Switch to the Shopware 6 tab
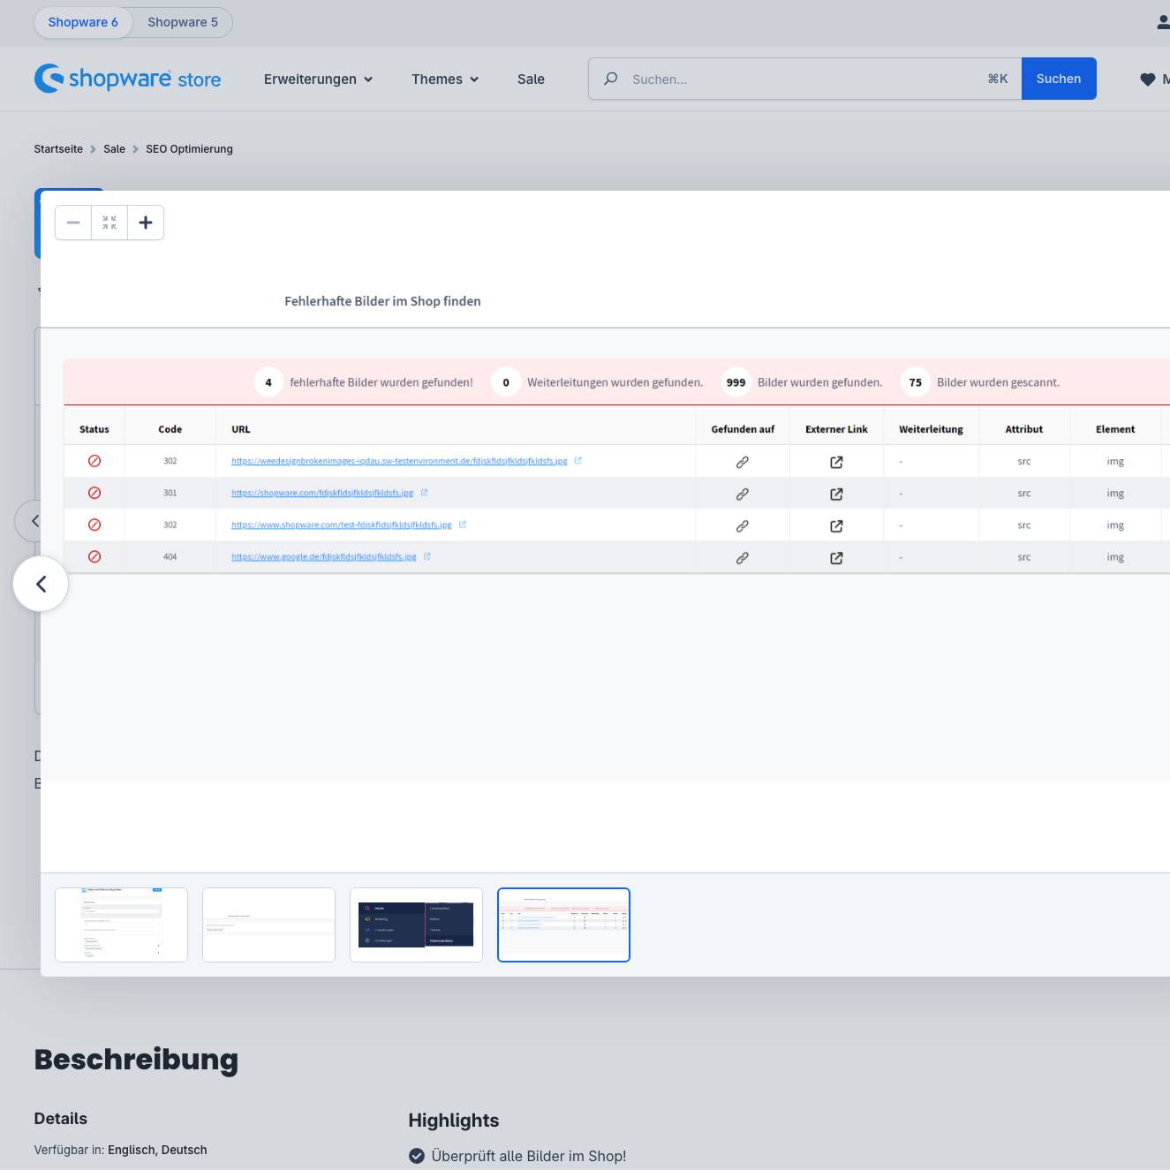This screenshot has height=1170, width=1170. (x=83, y=22)
